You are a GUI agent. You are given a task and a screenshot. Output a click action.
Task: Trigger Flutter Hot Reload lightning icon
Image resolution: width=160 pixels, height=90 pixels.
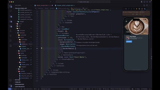pos(137,9)
